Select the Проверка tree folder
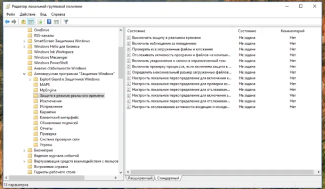 pos(48,134)
